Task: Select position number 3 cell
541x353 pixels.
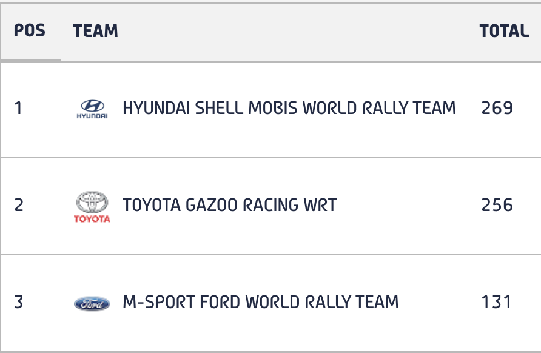Action: (19, 302)
